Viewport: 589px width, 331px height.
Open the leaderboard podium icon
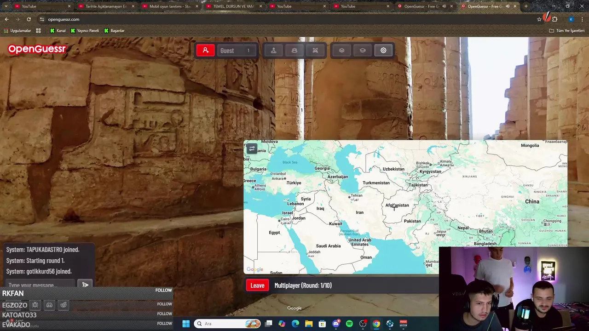[x=274, y=51]
